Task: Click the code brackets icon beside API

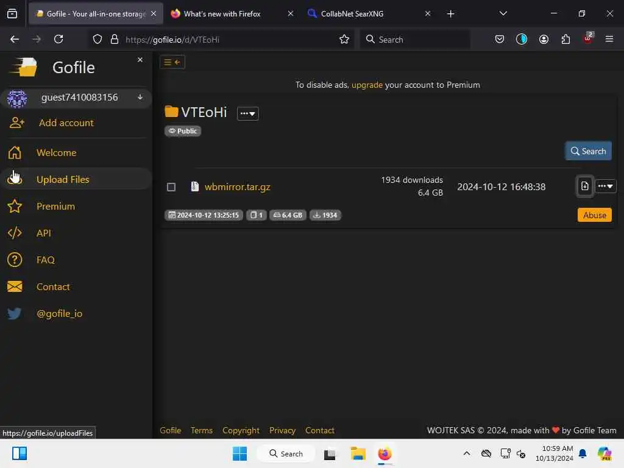Action: click(x=15, y=233)
